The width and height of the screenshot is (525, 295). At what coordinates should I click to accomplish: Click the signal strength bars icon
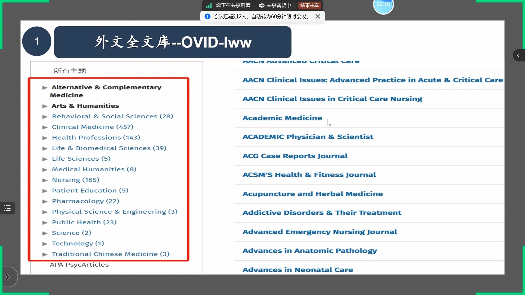pos(209,5)
